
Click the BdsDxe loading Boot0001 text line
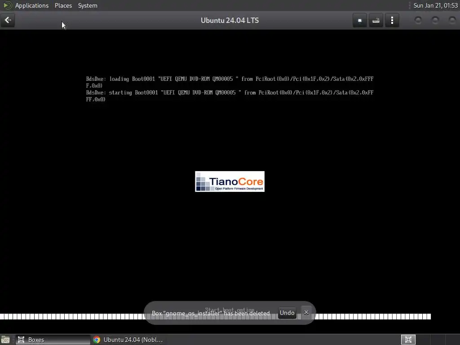(230, 82)
